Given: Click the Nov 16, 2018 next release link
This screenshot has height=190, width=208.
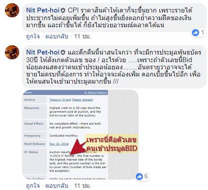Looking at the screenshot, I should [59, 144].
